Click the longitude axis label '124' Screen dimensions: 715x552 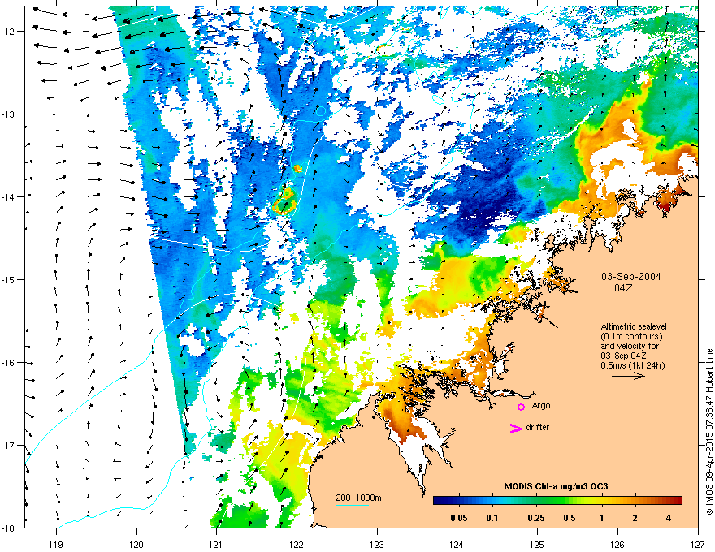(457, 544)
